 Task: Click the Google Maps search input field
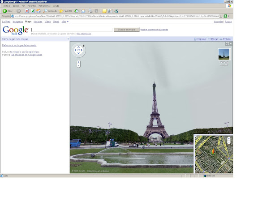click(72, 30)
